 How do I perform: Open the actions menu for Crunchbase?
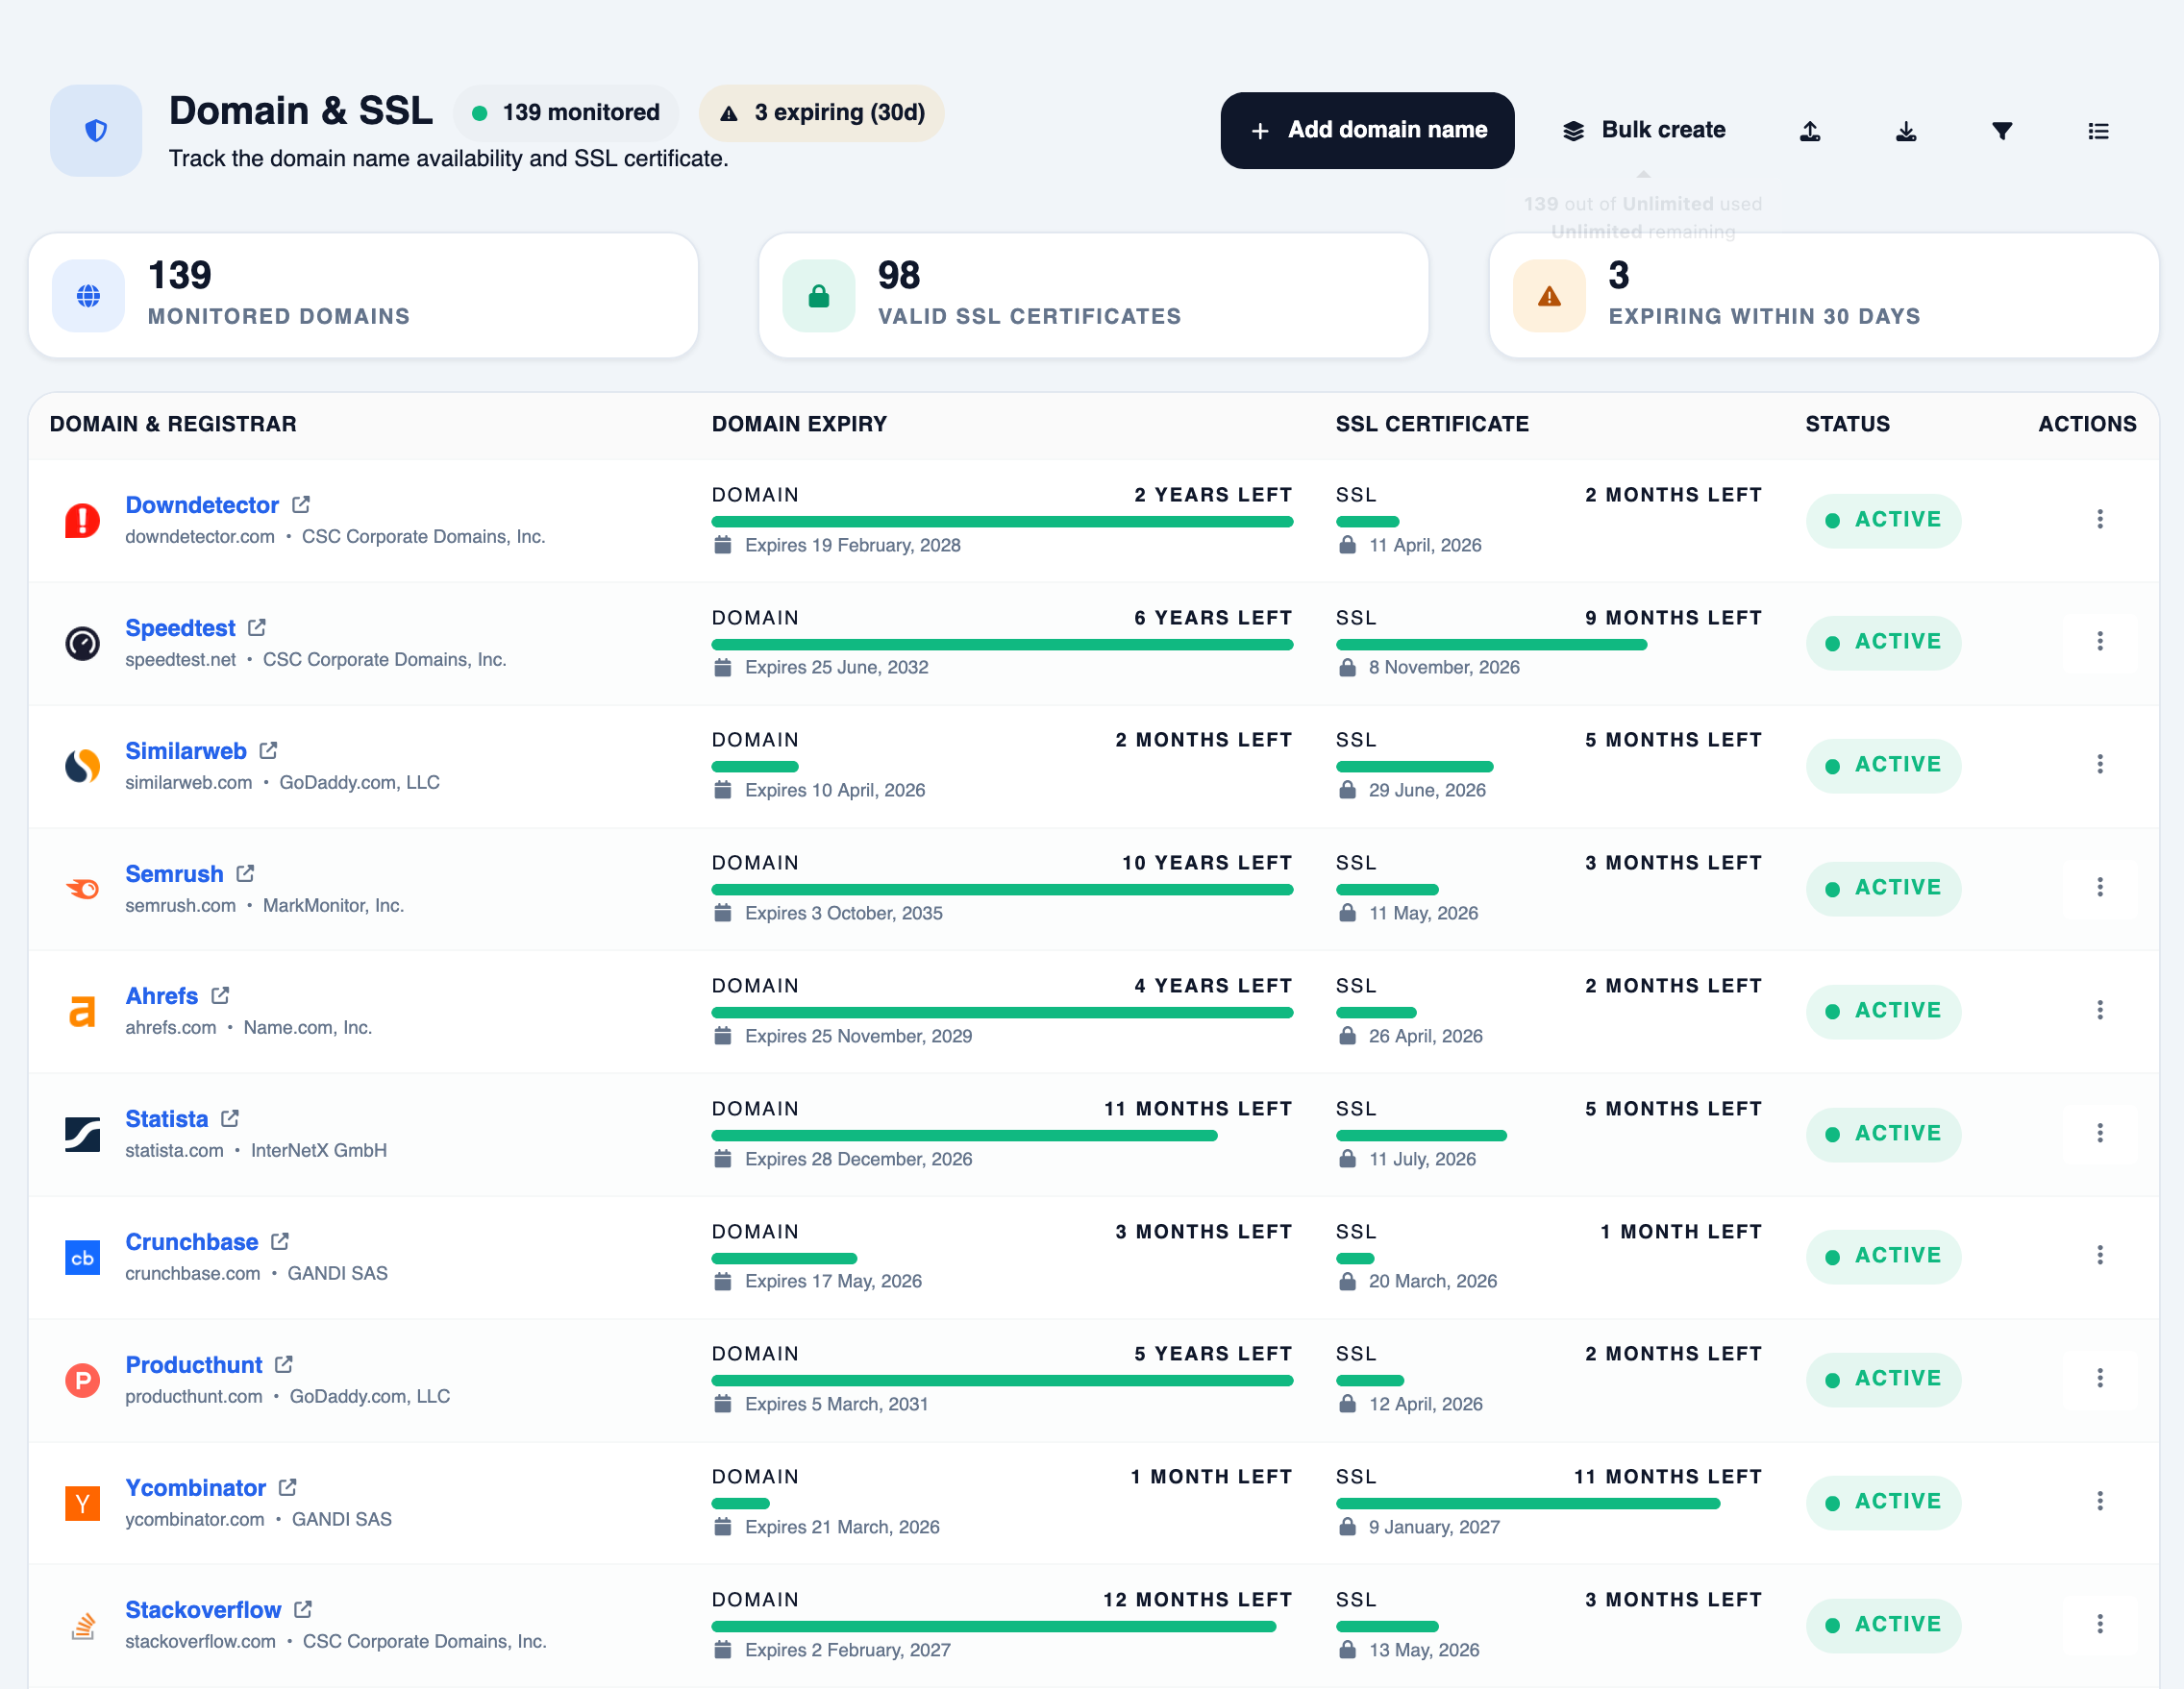tap(2099, 1254)
